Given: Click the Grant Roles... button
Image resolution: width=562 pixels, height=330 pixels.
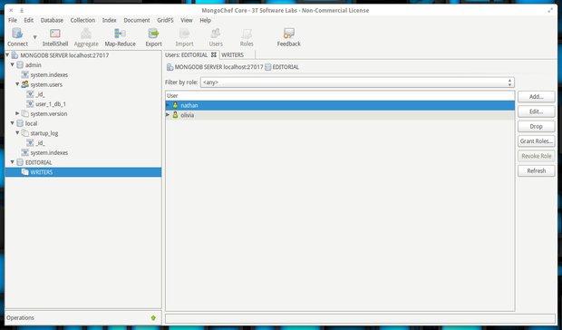Looking at the screenshot, I should click(537, 141).
